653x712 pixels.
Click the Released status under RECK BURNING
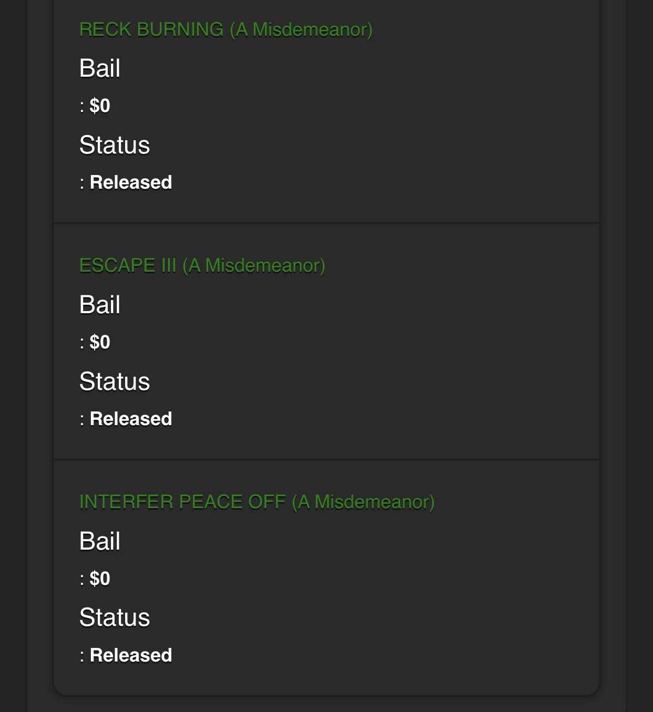(x=131, y=182)
